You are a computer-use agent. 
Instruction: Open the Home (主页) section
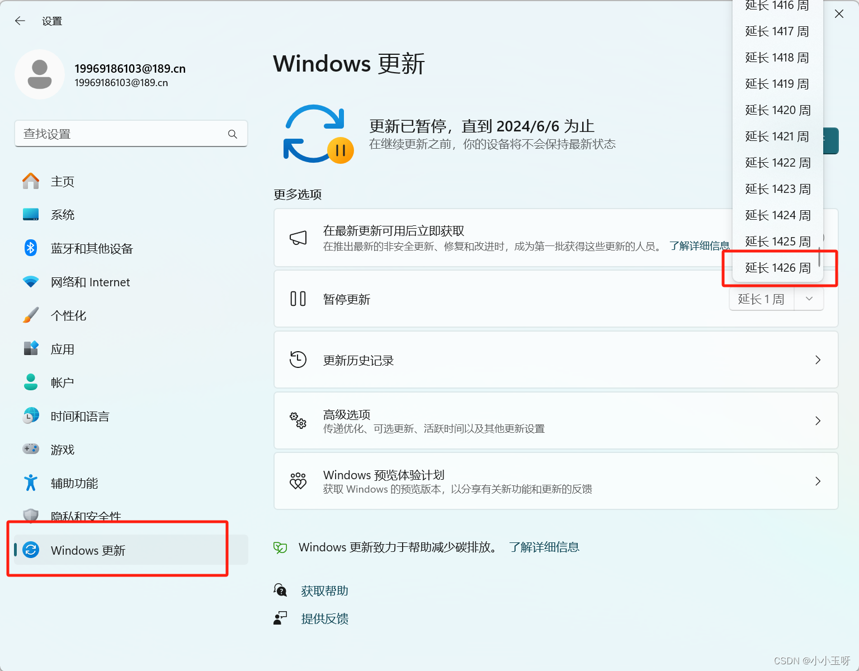pos(131,181)
